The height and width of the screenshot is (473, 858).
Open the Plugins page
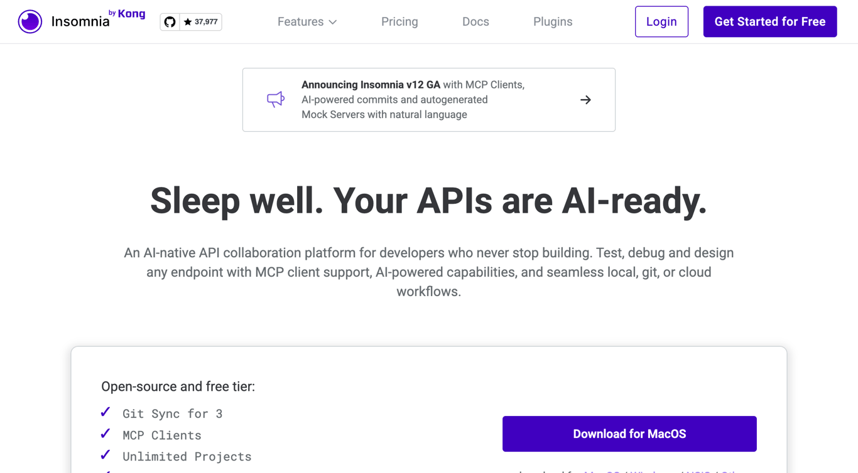pyautogui.click(x=553, y=21)
